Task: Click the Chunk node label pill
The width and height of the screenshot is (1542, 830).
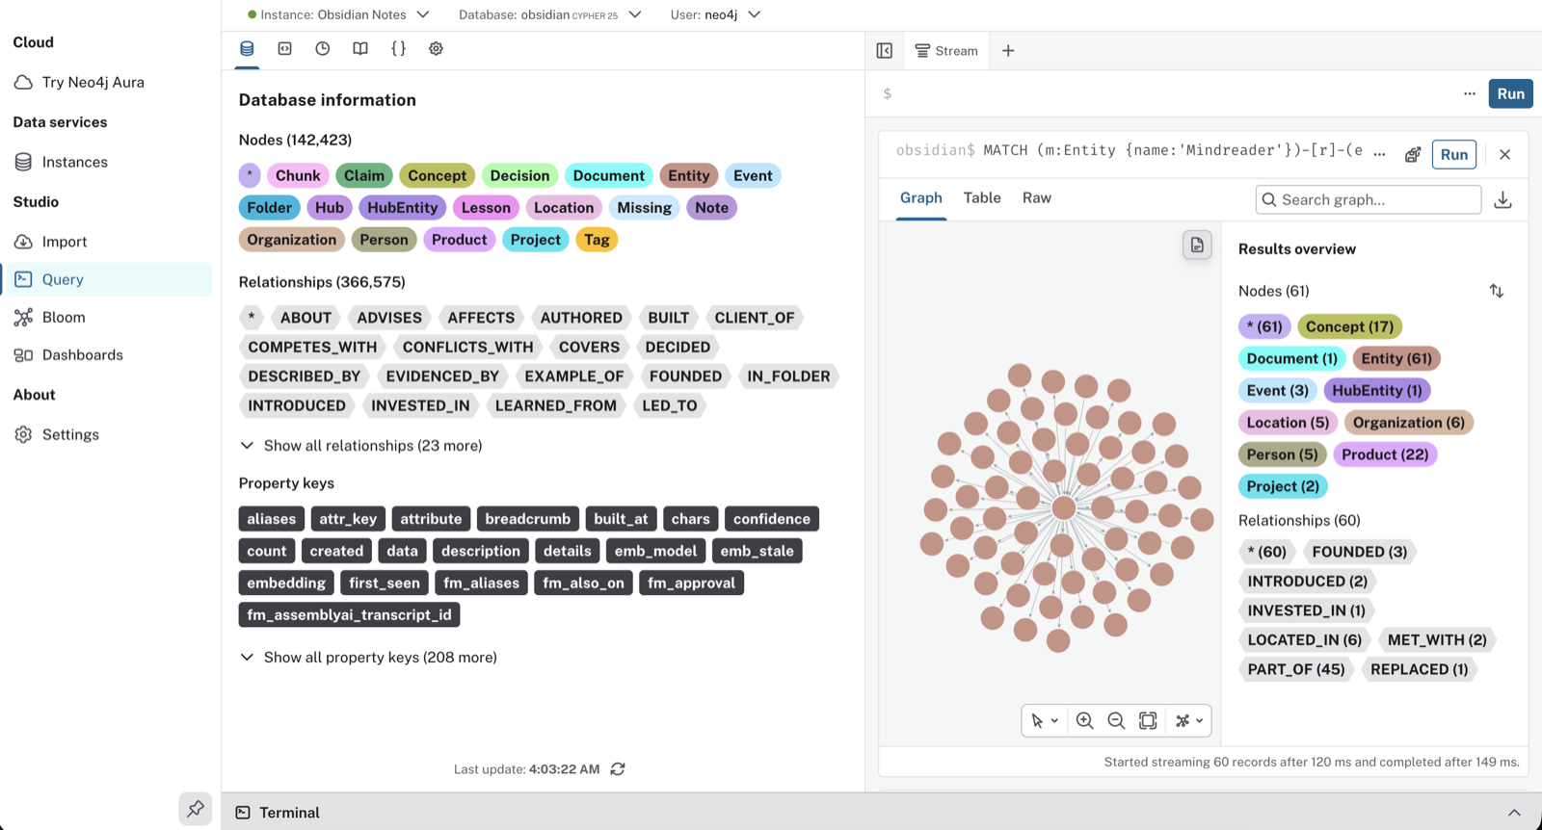Action: (298, 175)
